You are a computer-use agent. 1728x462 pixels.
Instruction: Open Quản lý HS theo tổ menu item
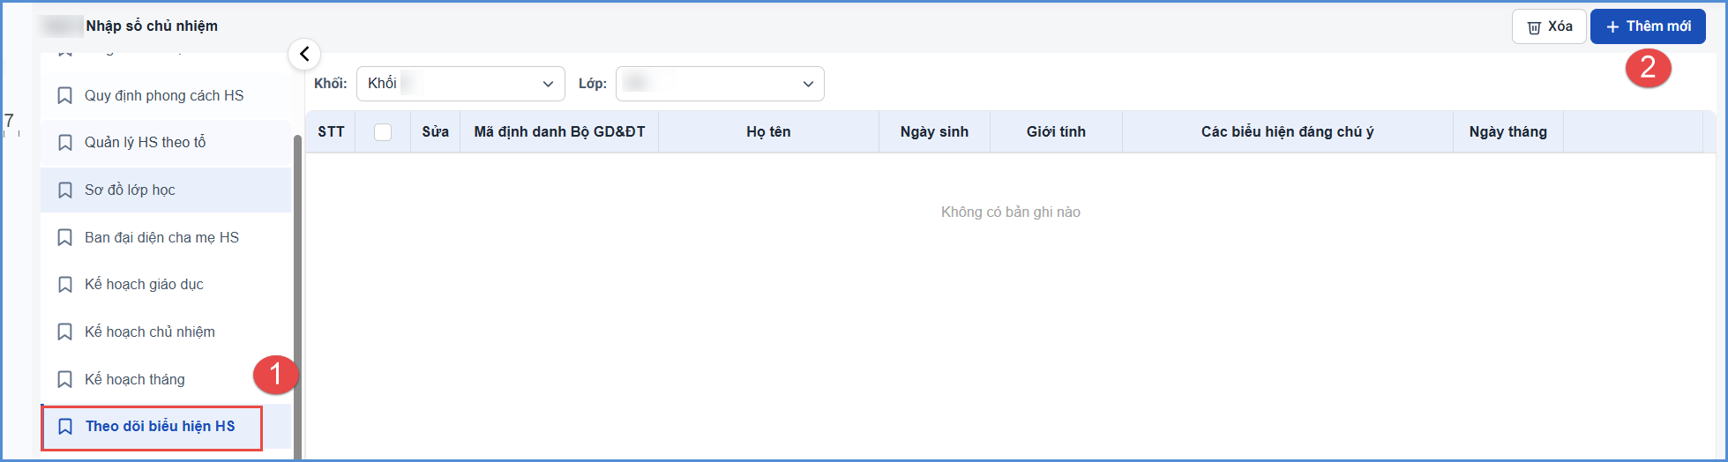166,143
